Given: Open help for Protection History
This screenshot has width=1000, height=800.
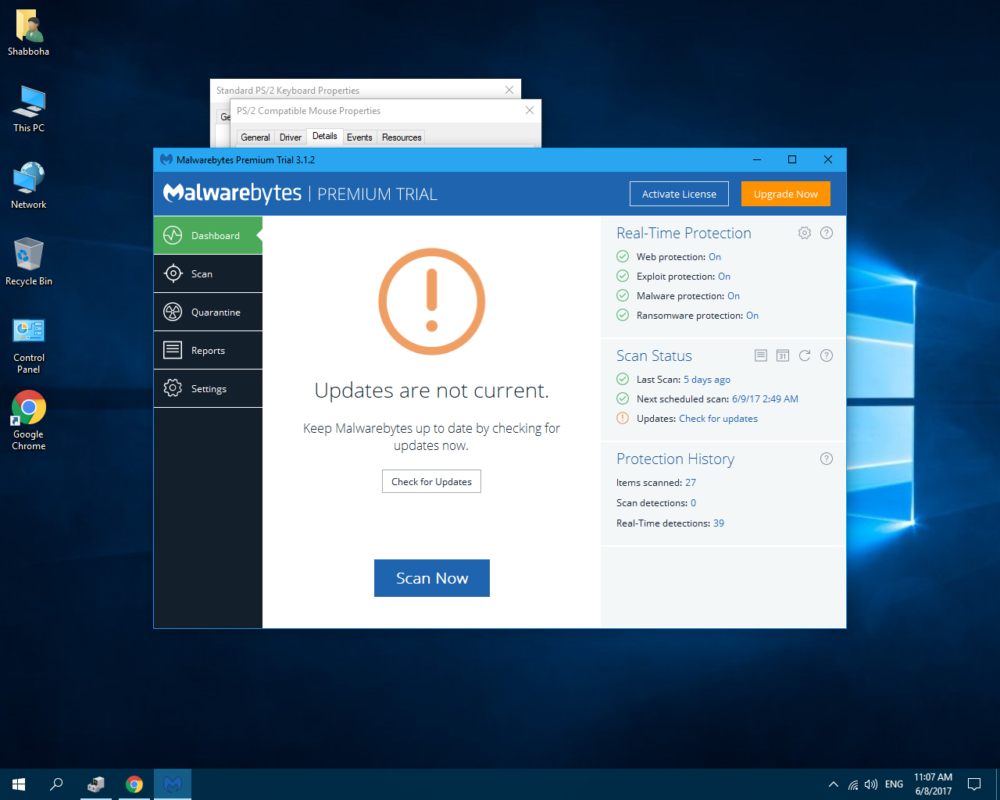Looking at the screenshot, I should point(827,459).
